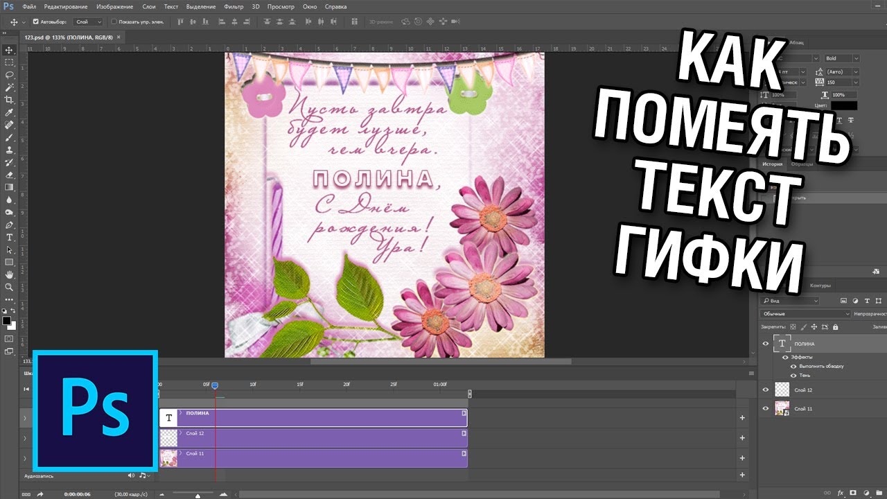This screenshot has height=499, width=887.
Task: Select the Lasso tool
Action: pyautogui.click(x=10, y=75)
